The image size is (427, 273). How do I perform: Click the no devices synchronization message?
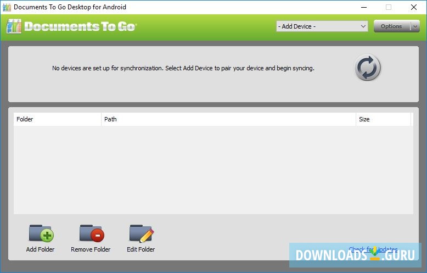tap(183, 68)
